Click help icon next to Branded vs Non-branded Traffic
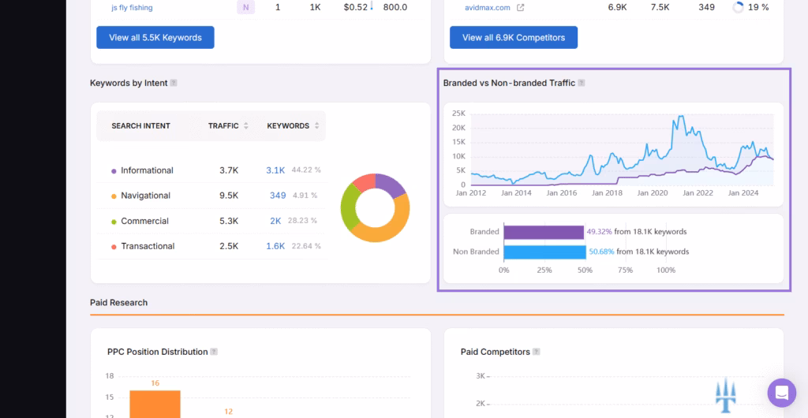 [582, 83]
